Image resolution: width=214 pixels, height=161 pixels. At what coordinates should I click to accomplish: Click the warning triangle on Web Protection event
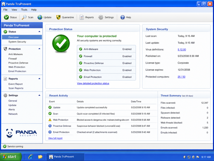[50, 120]
